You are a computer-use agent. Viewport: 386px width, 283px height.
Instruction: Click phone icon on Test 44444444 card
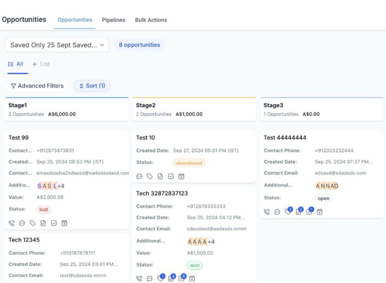coord(267,212)
